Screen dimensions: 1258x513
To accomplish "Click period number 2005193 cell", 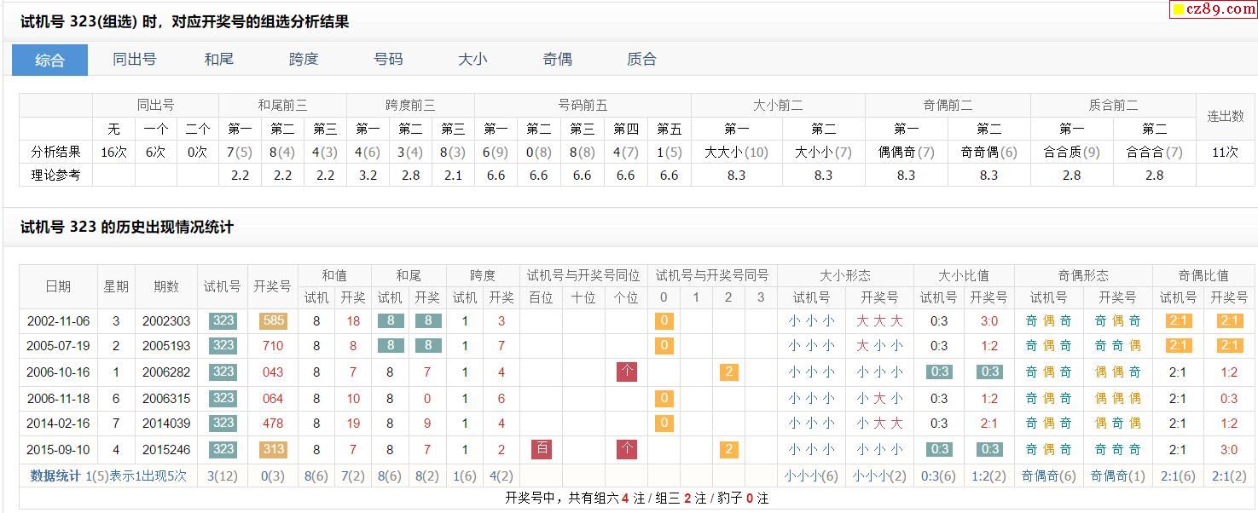I will pyautogui.click(x=166, y=346).
